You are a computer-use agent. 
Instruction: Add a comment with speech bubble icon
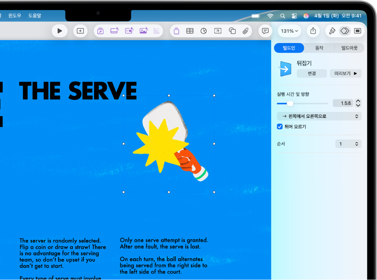[x=265, y=31]
